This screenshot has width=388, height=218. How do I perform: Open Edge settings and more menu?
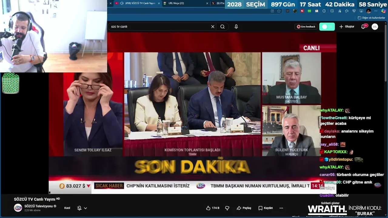coord(376,11)
